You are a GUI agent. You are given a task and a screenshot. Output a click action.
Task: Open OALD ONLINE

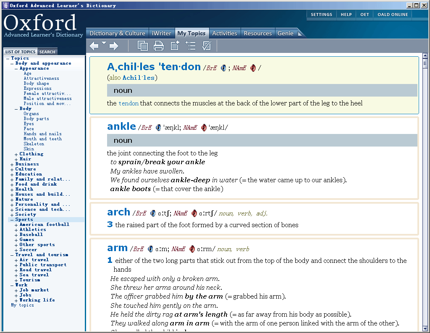[393, 15]
